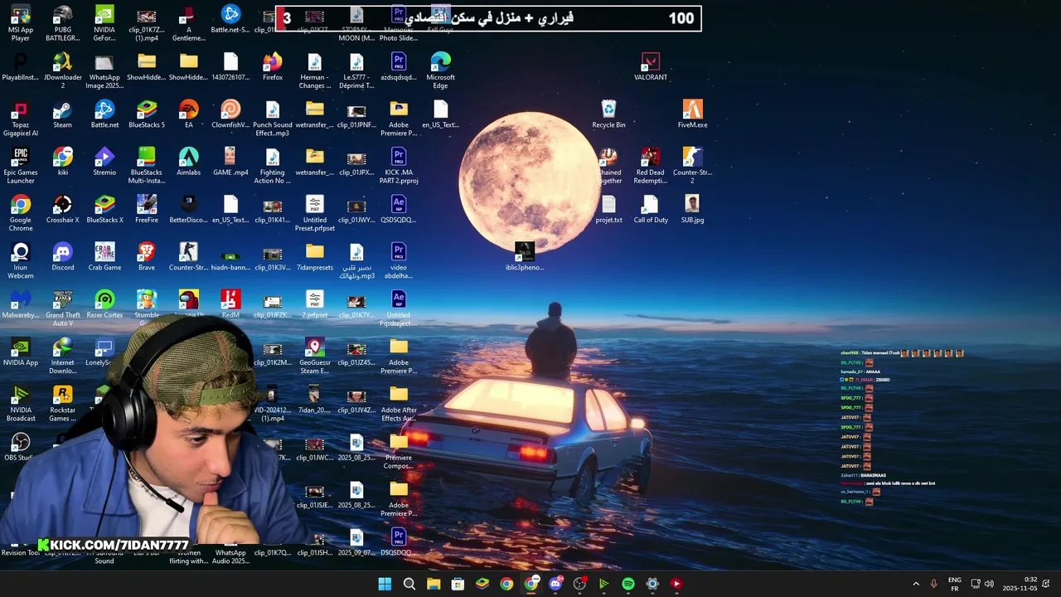Show hidden system tray icons
Image resolution: width=1061 pixels, height=597 pixels.
point(916,584)
